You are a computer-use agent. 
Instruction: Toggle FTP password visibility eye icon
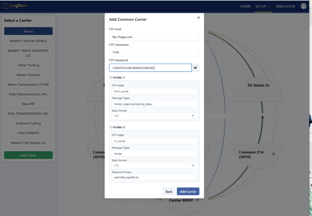195,67
